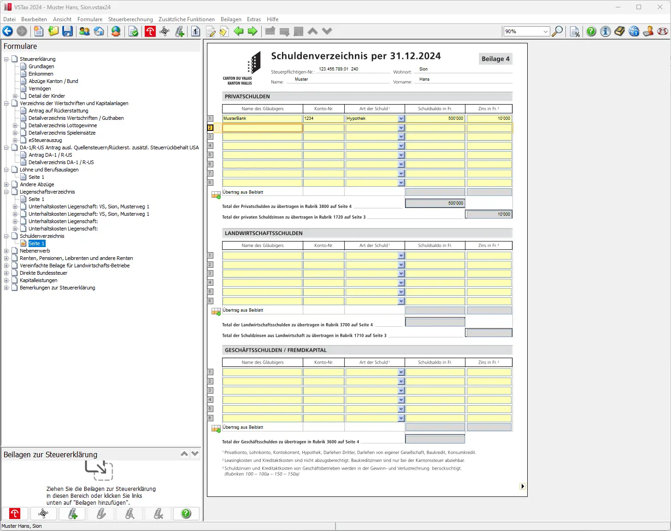Click the blue info icon in toolbar
The image size is (671, 531).
606,31
